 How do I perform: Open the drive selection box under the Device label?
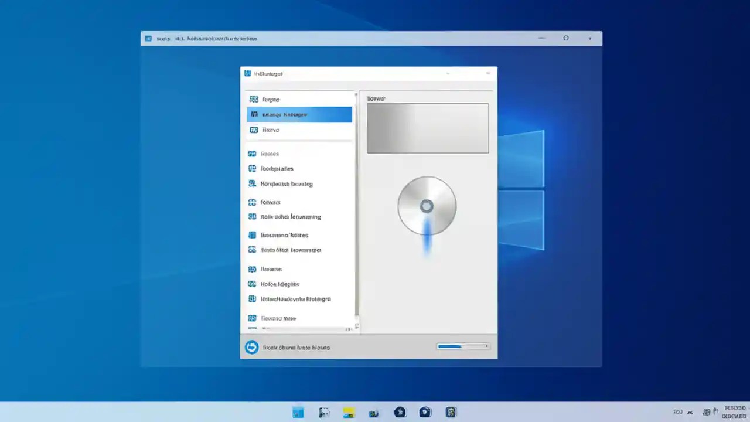428,128
